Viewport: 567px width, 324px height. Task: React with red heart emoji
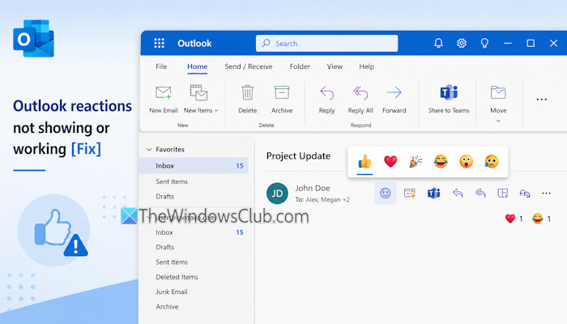(390, 161)
